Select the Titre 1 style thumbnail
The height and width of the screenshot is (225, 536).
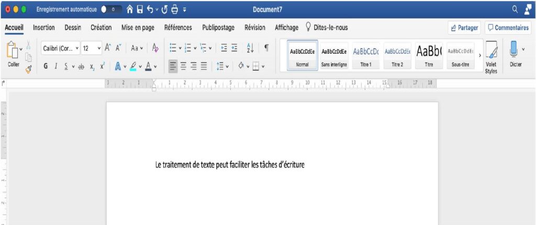pos(366,55)
